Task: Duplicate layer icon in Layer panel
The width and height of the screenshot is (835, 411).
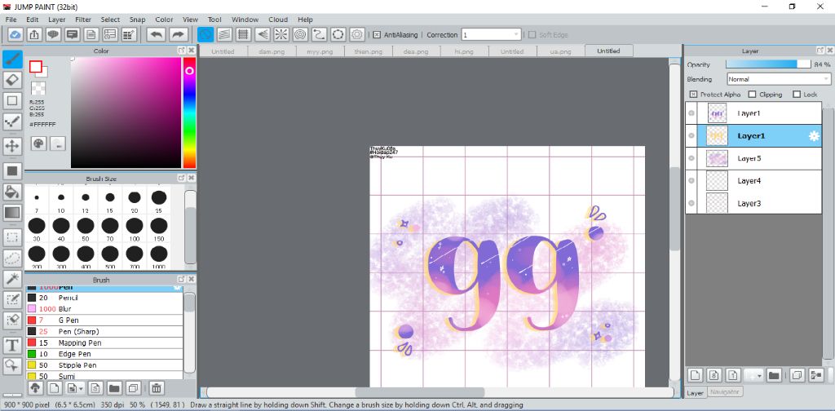Action: (x=797, y=375)
